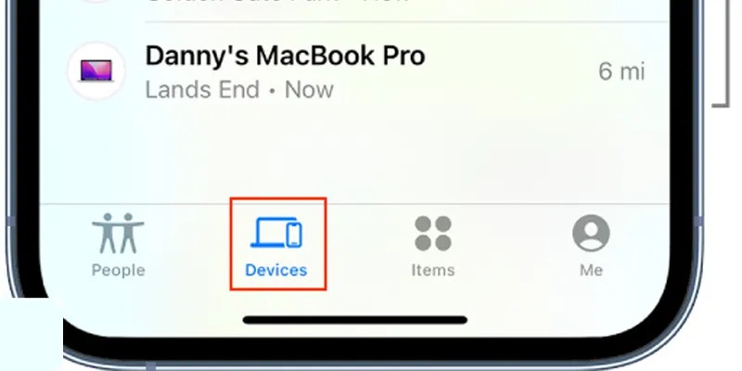Click inside the red-highlighted Devices box
742x371 pixels.
[x=278, y=244]
